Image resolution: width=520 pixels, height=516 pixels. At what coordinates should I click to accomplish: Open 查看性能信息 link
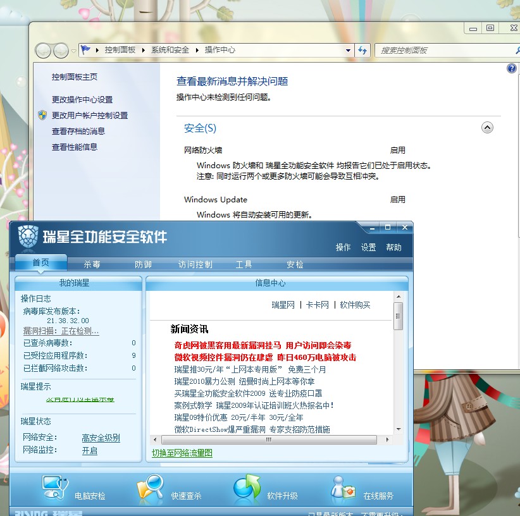75,147
